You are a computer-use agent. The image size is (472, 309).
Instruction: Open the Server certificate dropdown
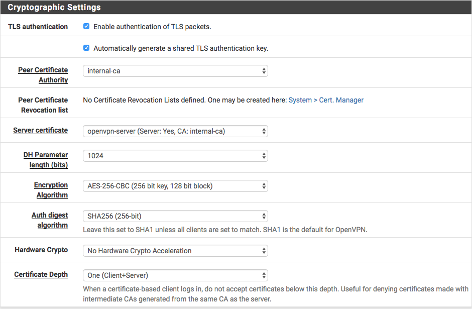point(175,131)
